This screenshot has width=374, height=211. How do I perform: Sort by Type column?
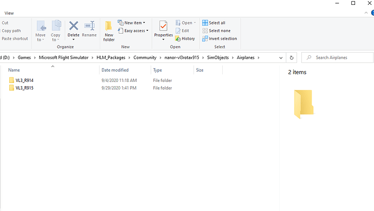(172, 70)
